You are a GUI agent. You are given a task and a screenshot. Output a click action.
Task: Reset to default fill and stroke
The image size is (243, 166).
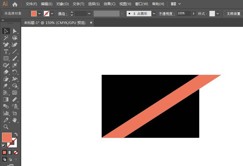tap(3, 146)
